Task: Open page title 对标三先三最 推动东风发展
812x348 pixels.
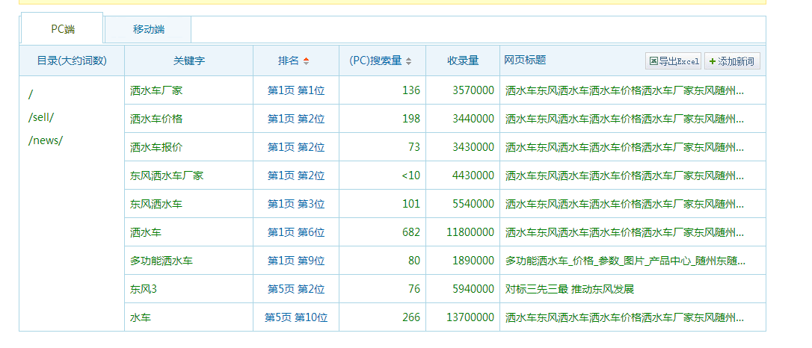Action: (569, 289)
